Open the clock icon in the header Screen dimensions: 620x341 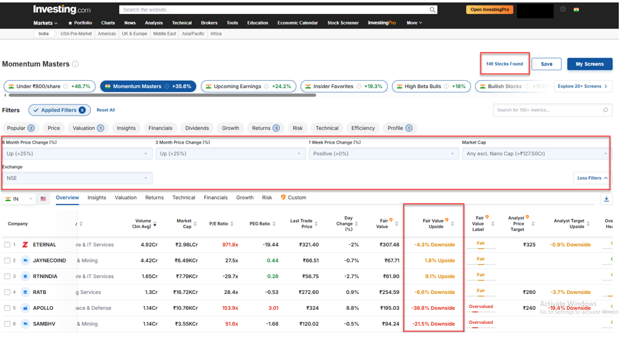pyautogui.click(x=563, y=9)
